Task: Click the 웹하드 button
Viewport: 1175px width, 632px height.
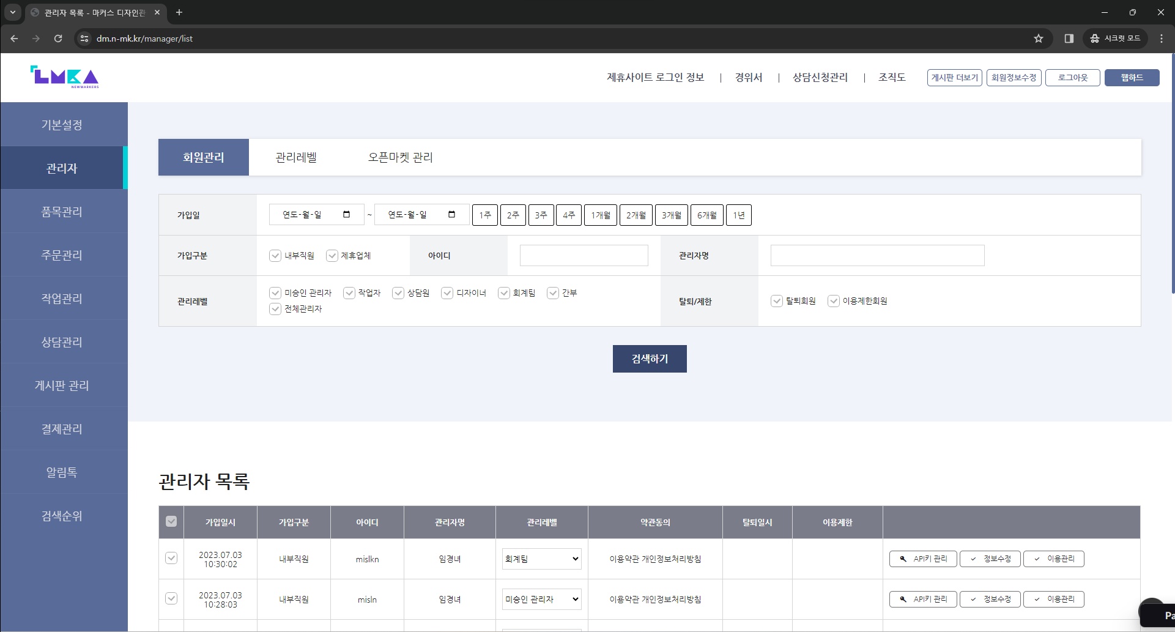Action: [x=1132, y=78]
